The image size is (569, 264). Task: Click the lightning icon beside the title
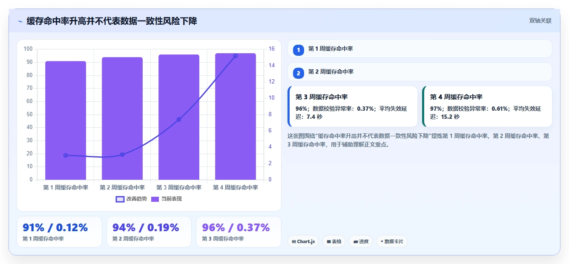tap(20, 21)
